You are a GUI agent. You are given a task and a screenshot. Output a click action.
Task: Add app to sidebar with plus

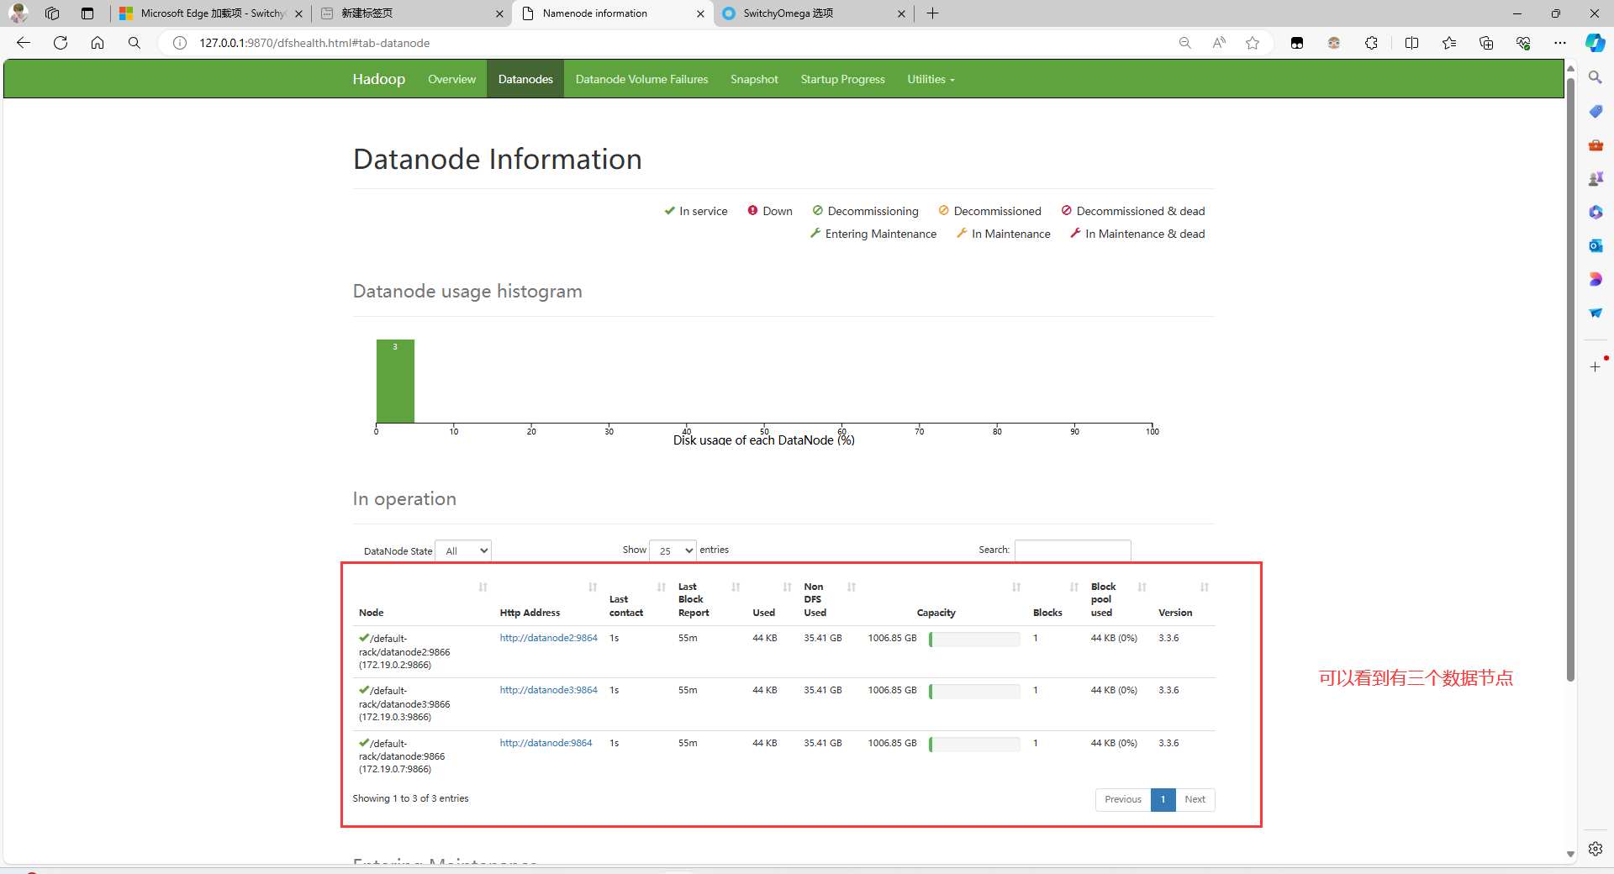(1596, 367)
